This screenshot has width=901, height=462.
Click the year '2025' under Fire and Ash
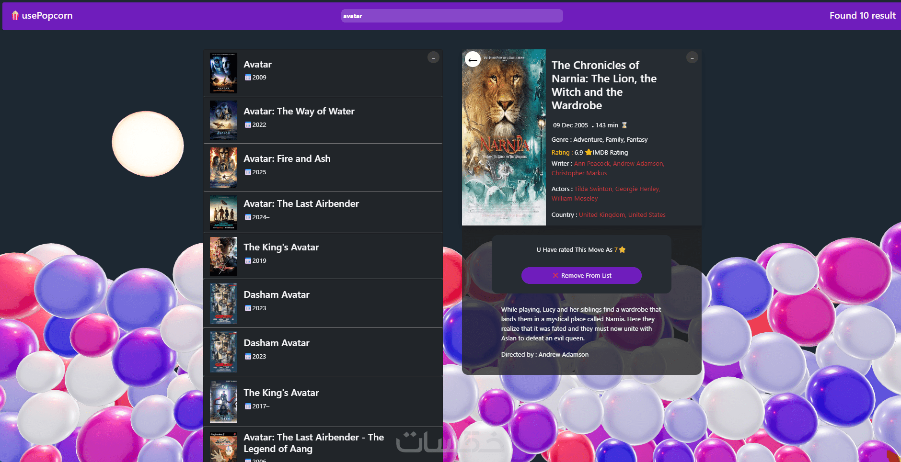click(x=259, y=172)
